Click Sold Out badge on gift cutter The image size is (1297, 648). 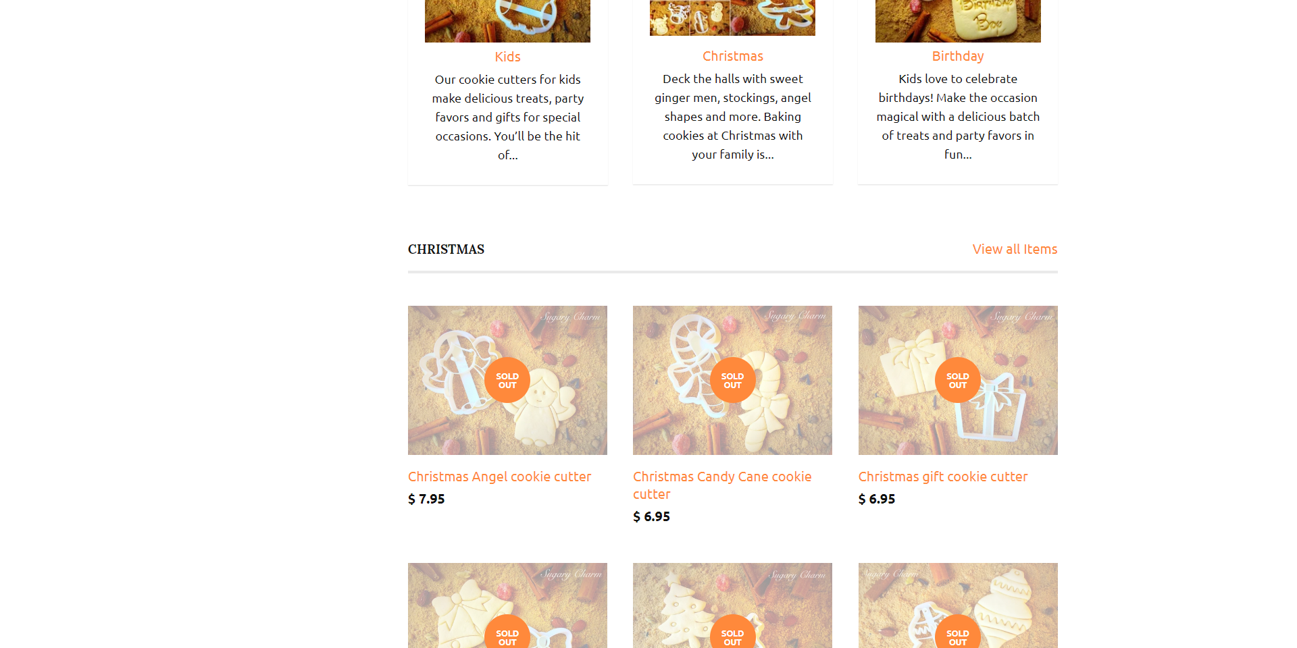coord(958,380)
